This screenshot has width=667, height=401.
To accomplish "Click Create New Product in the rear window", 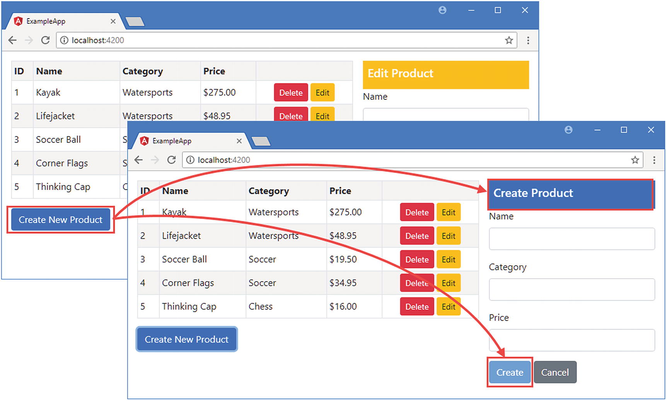I will tap(61, 219).
